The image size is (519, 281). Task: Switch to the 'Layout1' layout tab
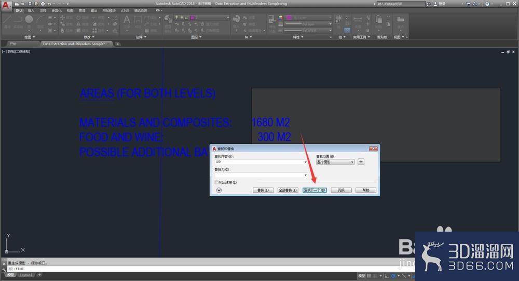26,275
